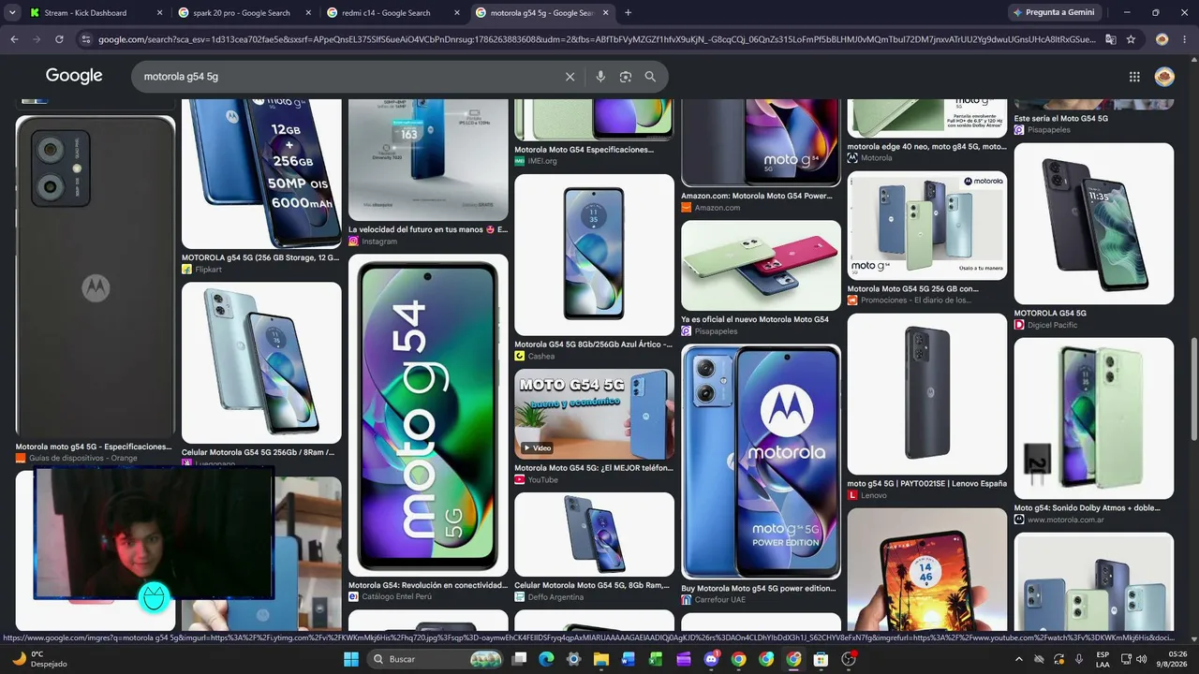Start a voice search with the microphone

click(x=600, y=77)
